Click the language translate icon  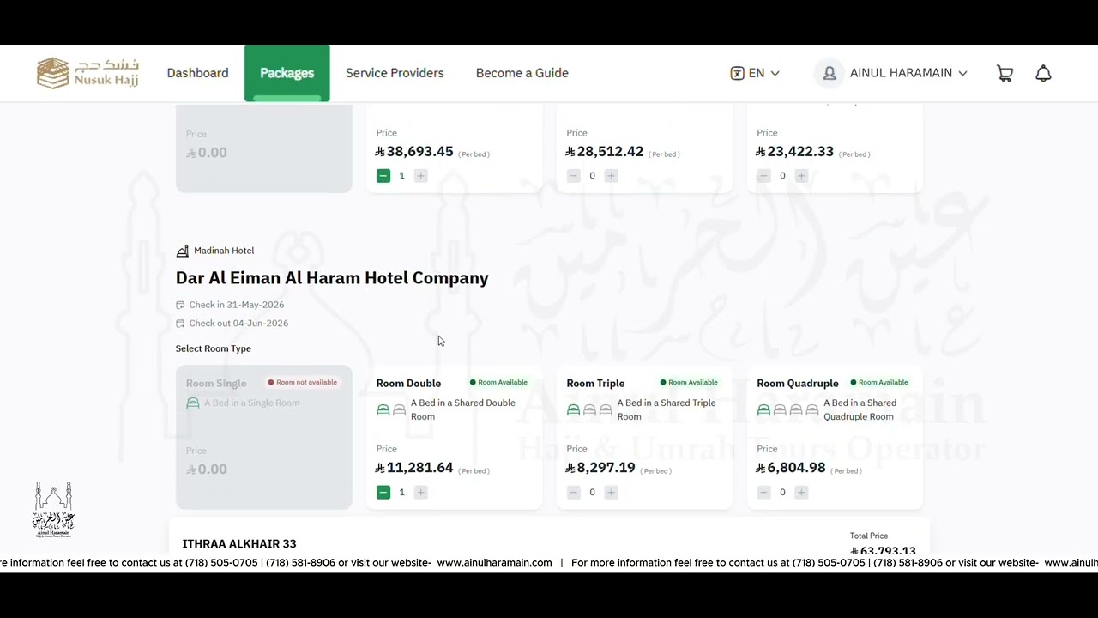coord(737,73)
